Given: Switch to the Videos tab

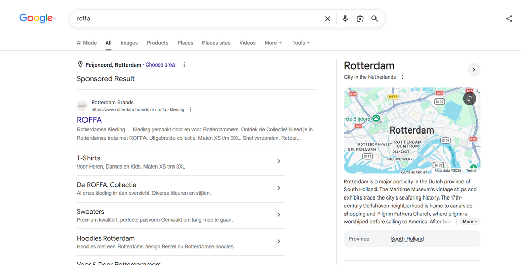Looking at the screenshot, I should pos(248,43).
